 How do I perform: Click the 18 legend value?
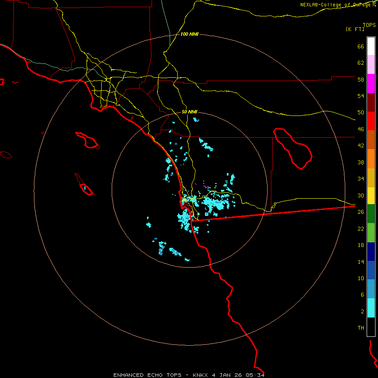tap(361, 245)
